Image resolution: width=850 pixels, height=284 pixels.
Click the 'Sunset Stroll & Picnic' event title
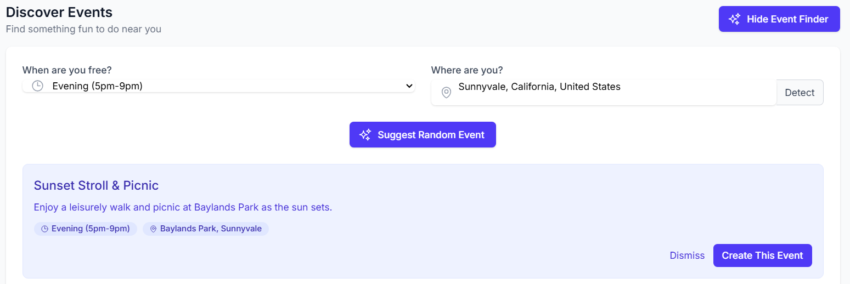96,185
